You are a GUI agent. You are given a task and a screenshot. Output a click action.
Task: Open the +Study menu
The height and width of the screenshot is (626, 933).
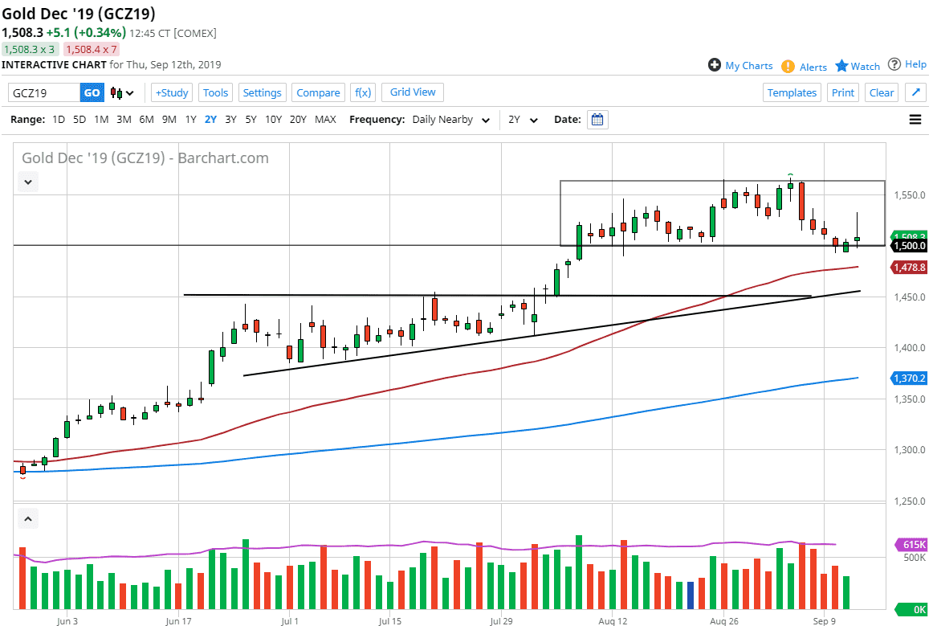point(172,92)
